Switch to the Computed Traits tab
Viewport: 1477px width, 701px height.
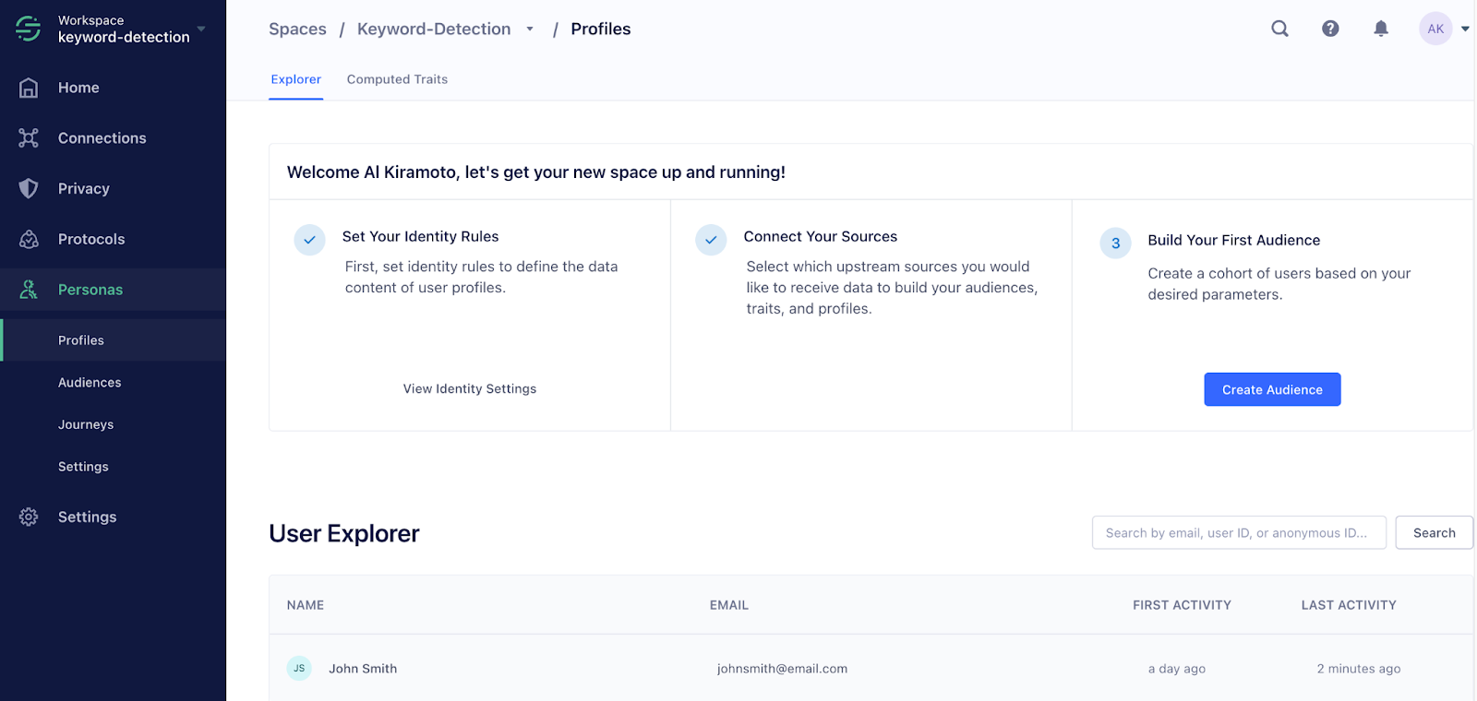(397, 79)
